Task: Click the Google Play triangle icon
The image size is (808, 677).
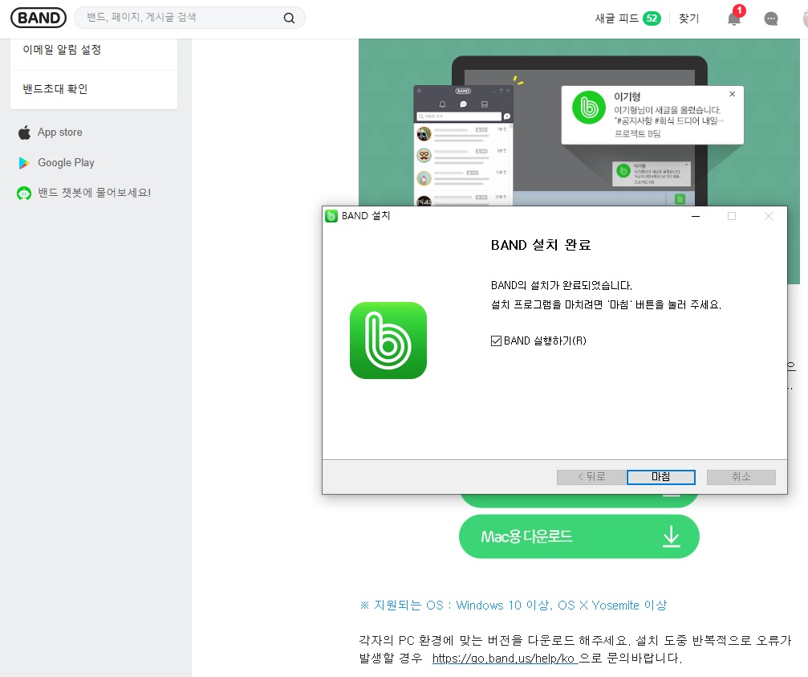Action: pyautogui.click(x=24, y=163)
